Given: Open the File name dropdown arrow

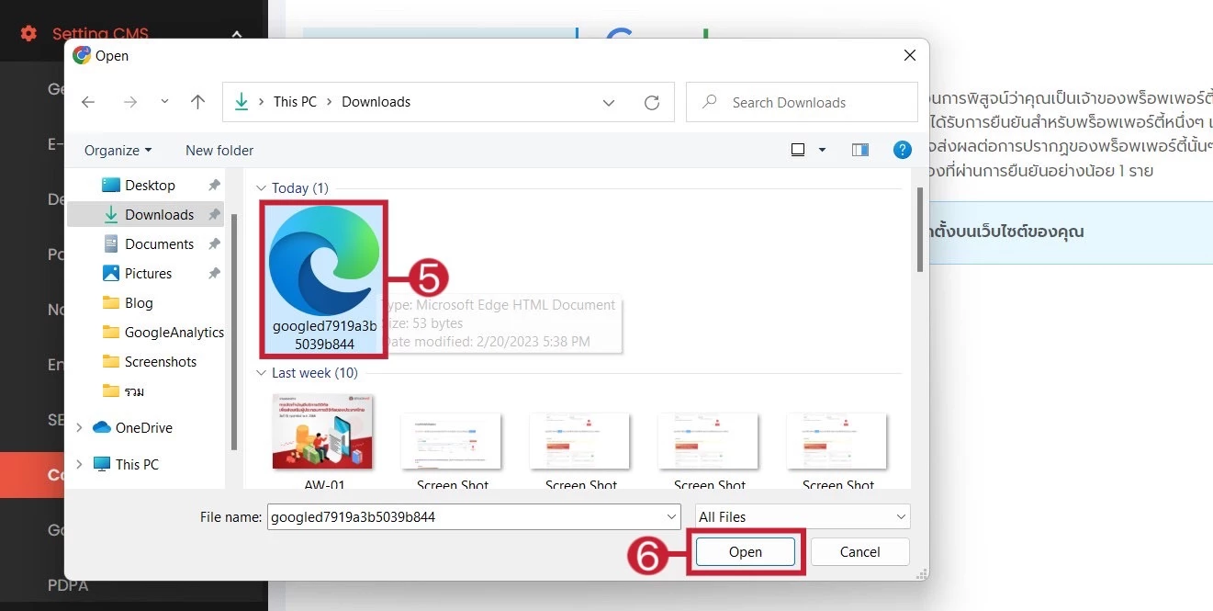Looking at the screenshot, I should tap(671, 516).
